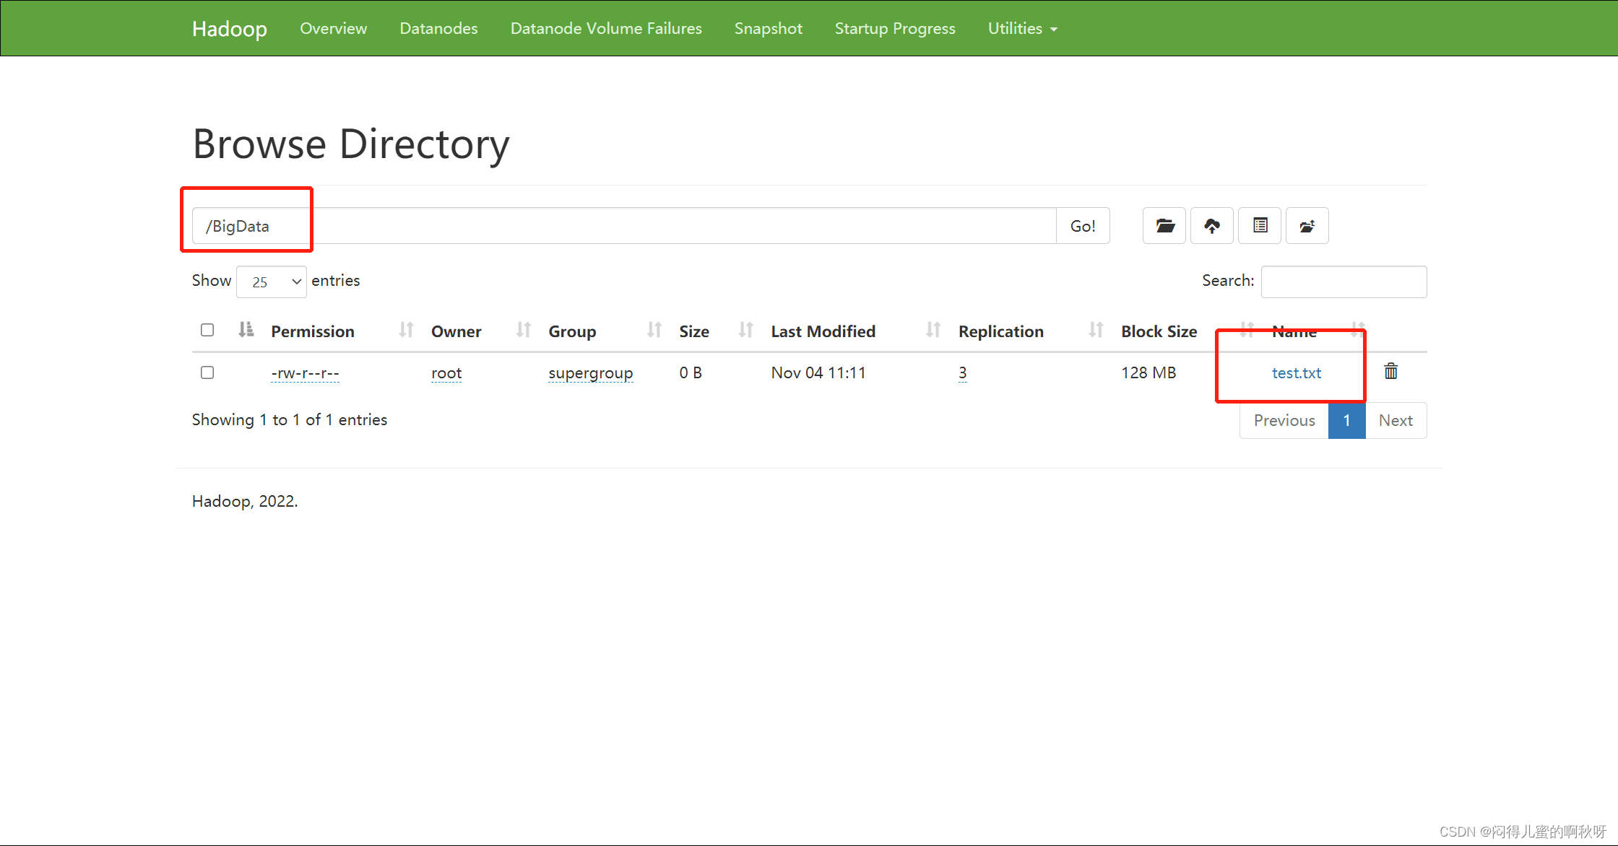This screenshot has width=1618, height=846.
Task: Click into the Search input field
Action: [x=1344, y=282]
